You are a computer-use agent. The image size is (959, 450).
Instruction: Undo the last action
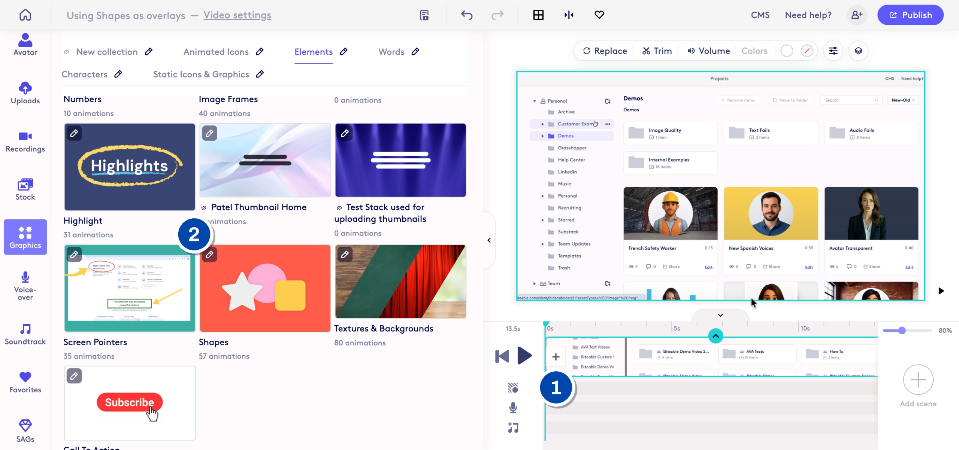[467, 15]
